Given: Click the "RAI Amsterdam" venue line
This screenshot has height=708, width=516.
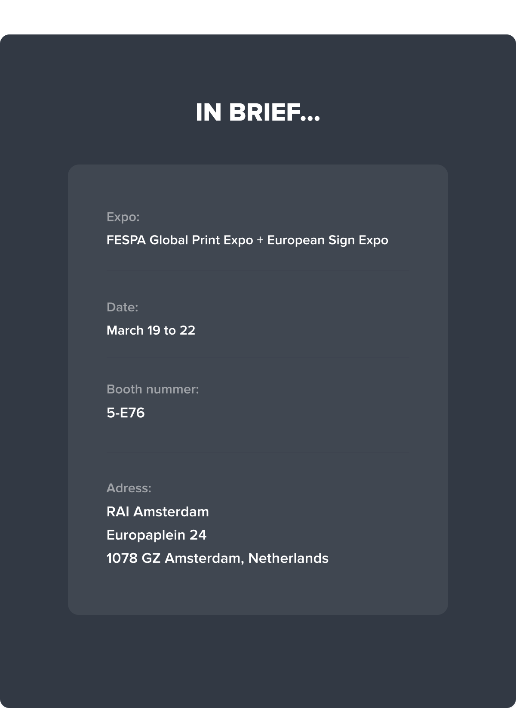Looking at the screenshot, I should pyautogui.click(x=158, y=512).
